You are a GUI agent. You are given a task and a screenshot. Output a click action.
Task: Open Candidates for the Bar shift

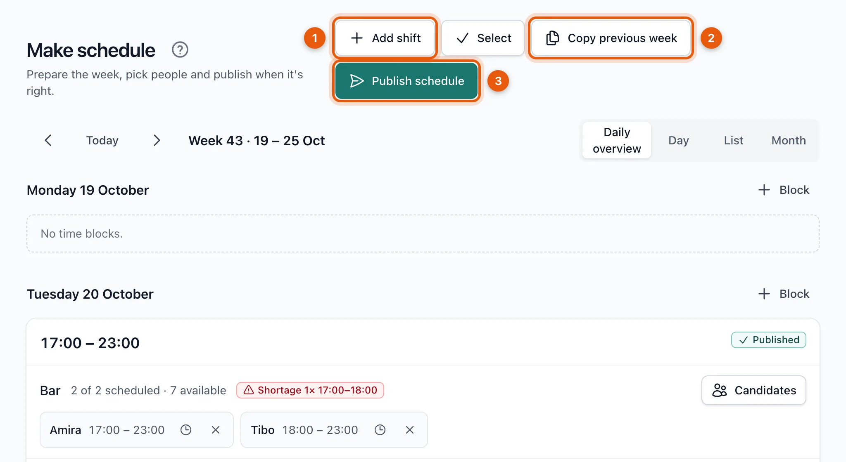coord(754,390)
